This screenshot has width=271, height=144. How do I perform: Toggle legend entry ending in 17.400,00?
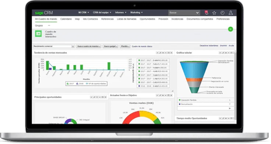pos(153,64)
